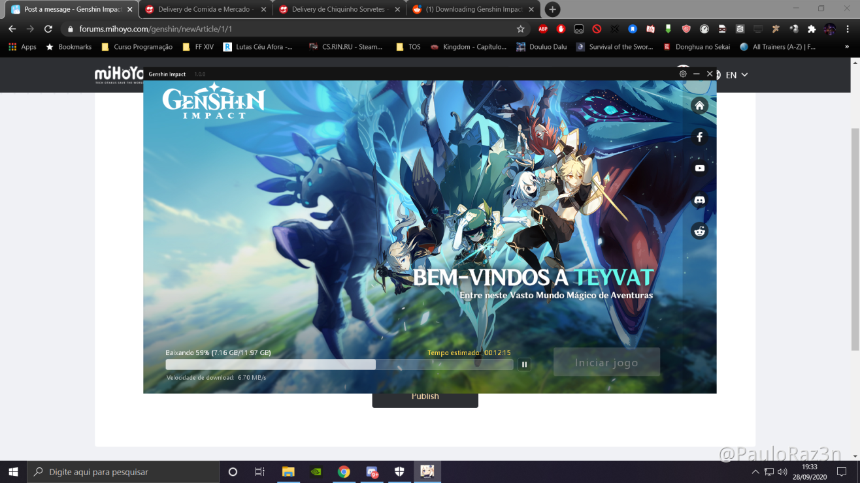
Task: Open the Facebook icon in launcher sidebar
Action: pyautogui.click(x=699, y=137)
